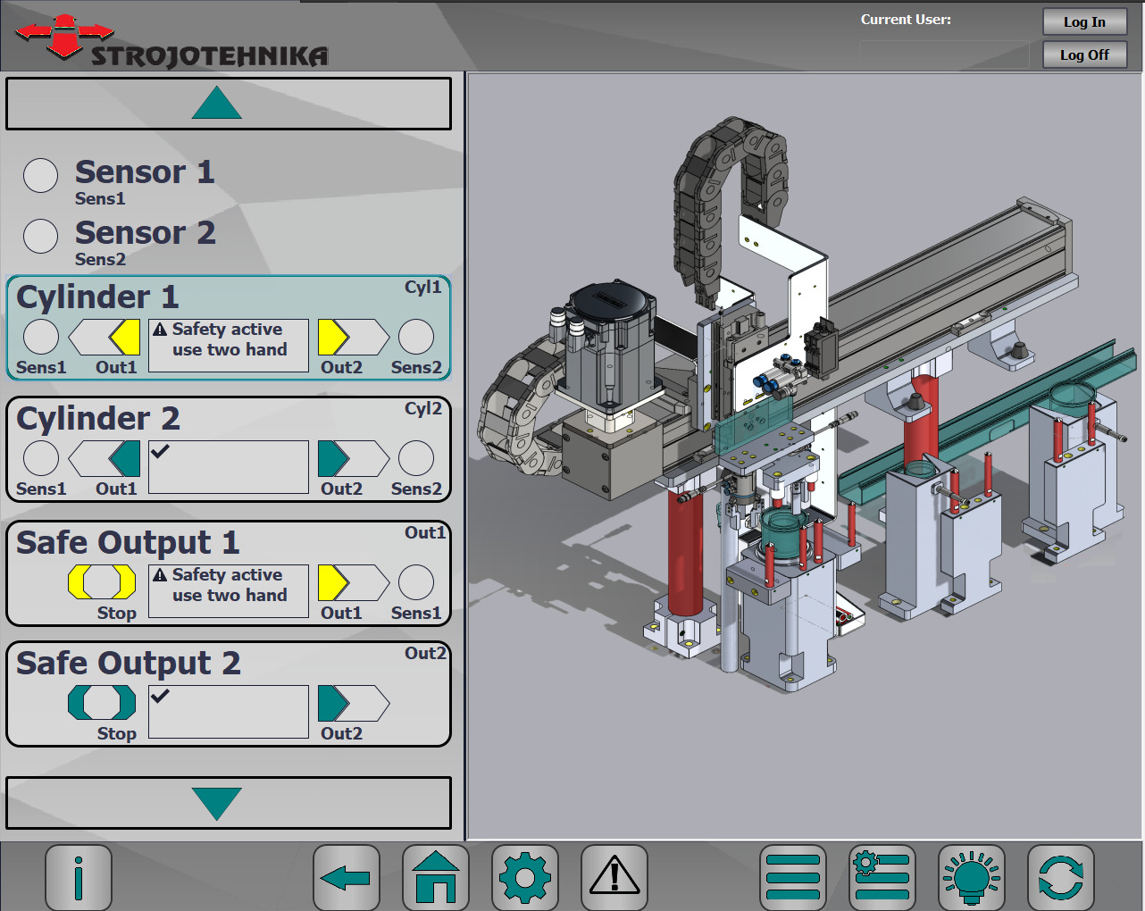The height and width of the screenshot is (911, 1145).
Task: Toggle the Sensor 2 indicator
Action: 41,237
